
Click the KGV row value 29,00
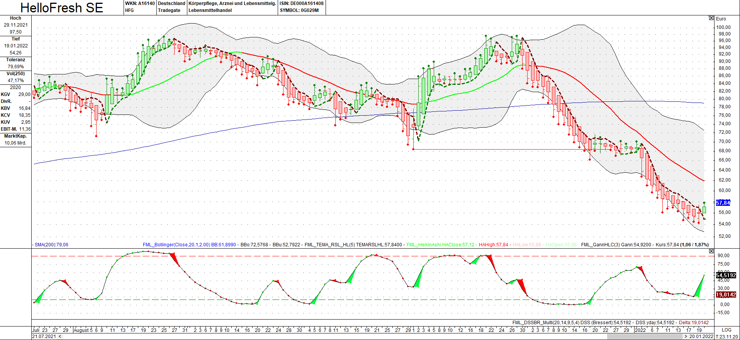pos(24,94)
